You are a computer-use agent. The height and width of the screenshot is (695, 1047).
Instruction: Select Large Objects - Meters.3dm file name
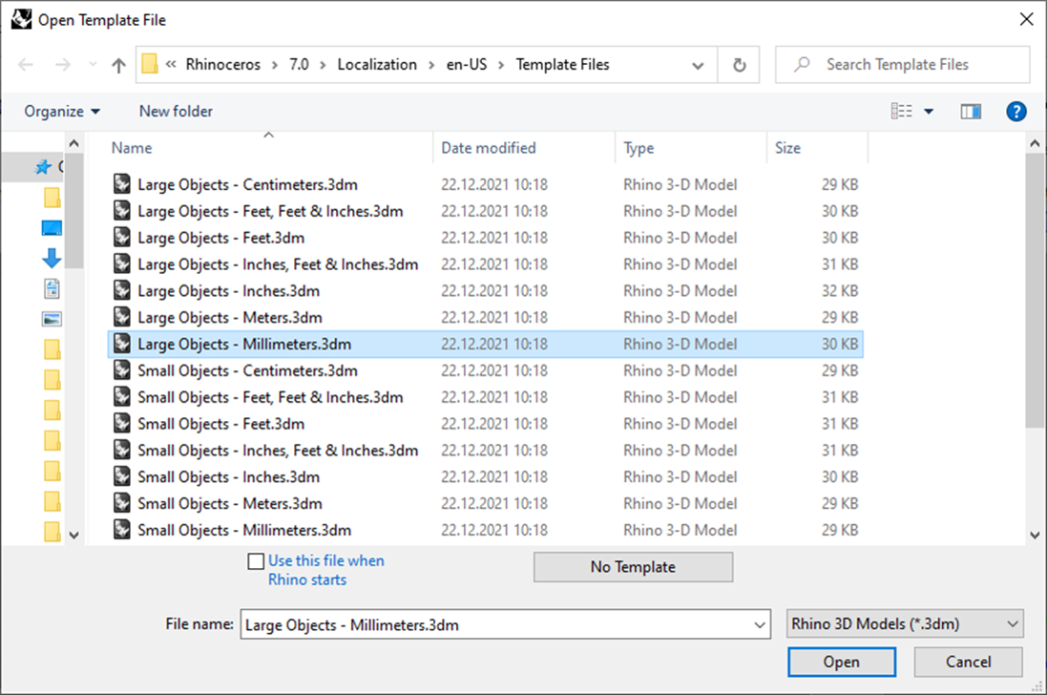pyautogui.click(x=230, y=317)
